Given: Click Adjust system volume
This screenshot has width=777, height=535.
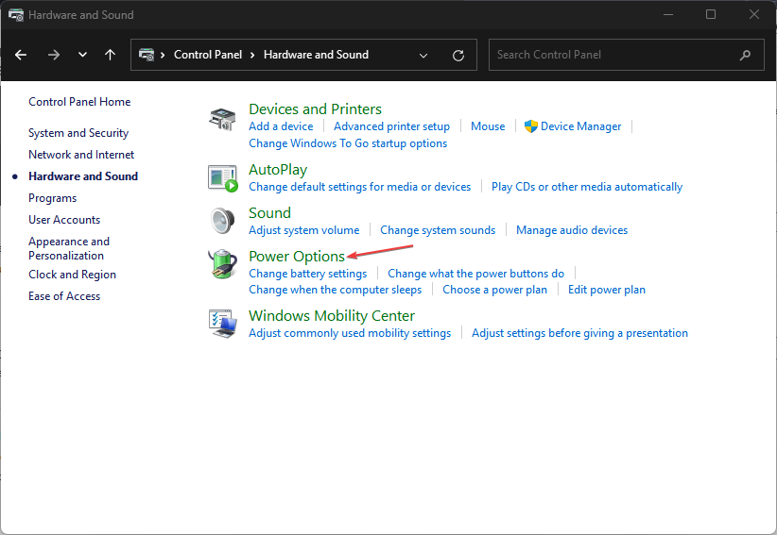Looking at the screenshot, I should [x=303, y=230].
